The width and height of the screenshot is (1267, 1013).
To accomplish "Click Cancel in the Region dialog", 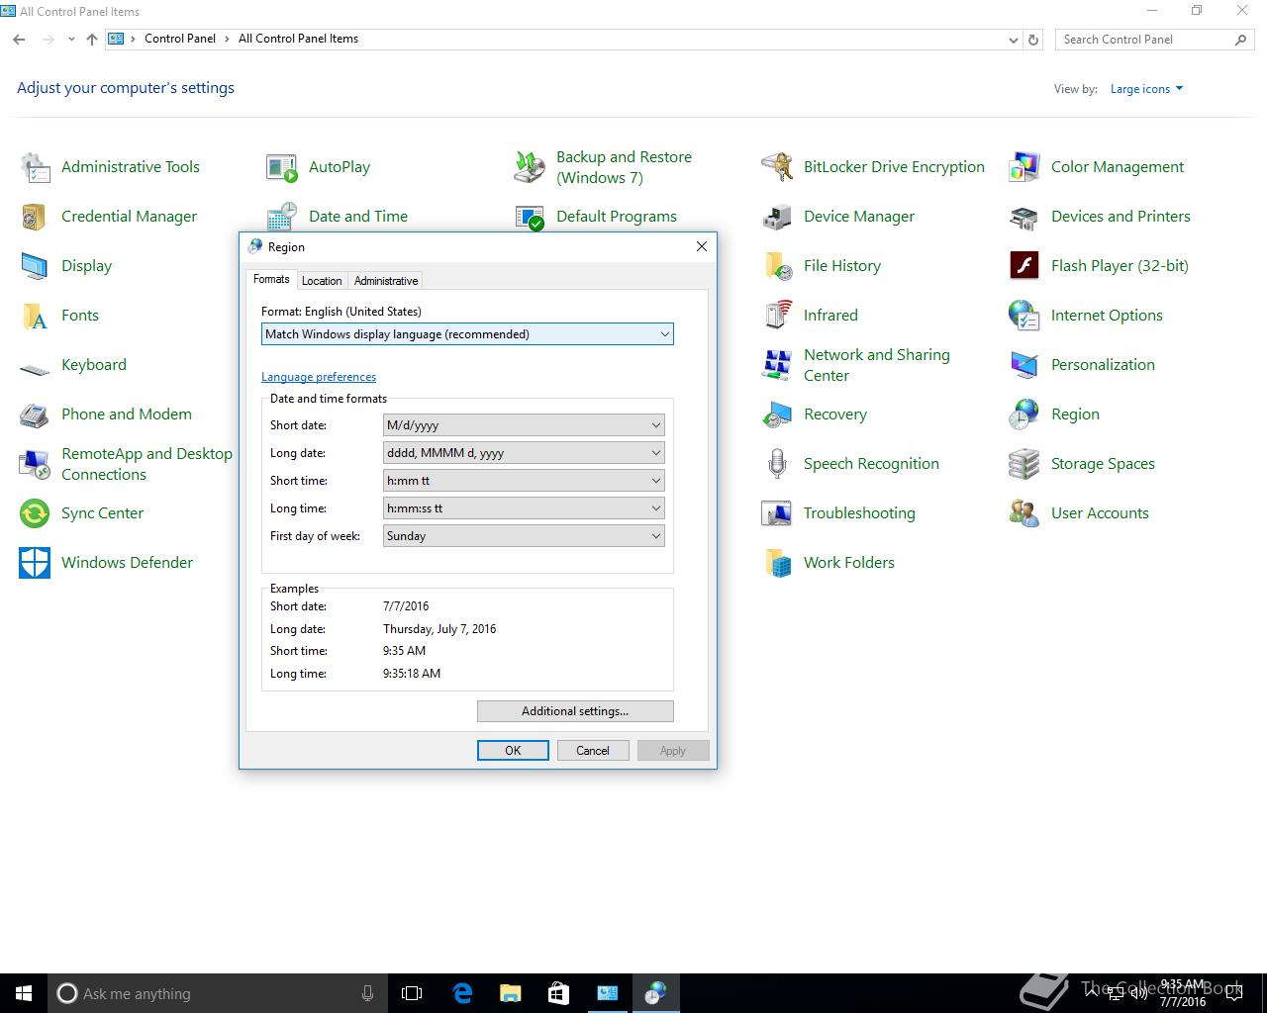I will click(593, 751).
